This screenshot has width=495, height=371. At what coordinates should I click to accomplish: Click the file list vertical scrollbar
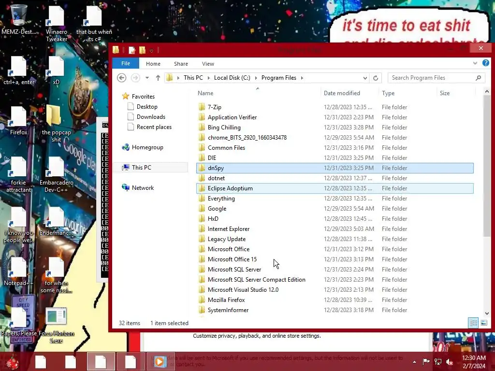[x=486, y=166]
